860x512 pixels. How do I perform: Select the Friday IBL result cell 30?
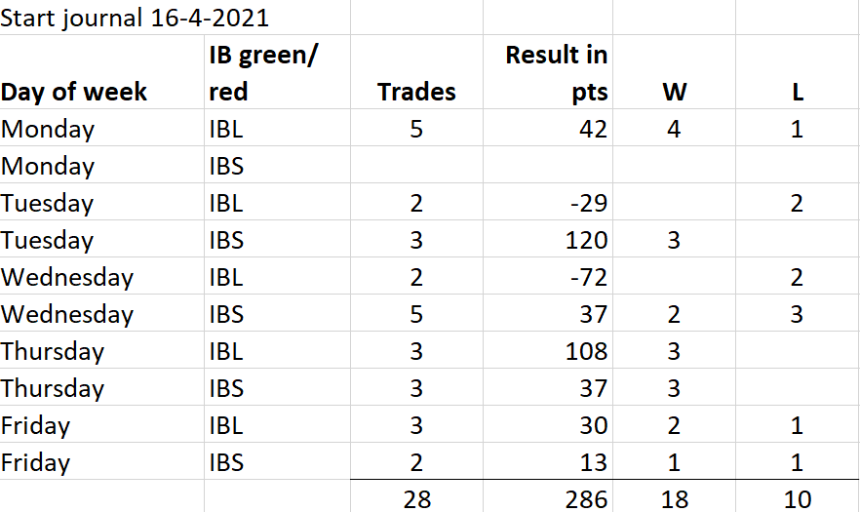(548, 424)
